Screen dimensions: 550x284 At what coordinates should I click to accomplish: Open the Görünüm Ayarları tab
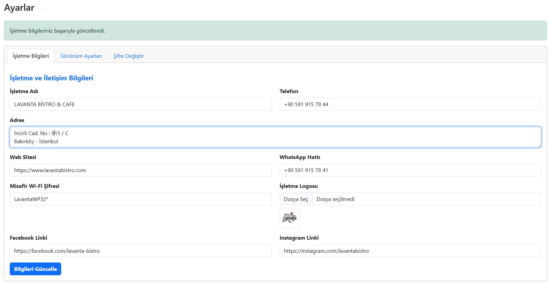pos(81,56)
